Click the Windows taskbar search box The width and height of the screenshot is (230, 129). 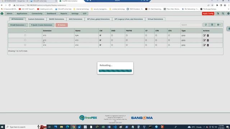[x=22, y=127]
